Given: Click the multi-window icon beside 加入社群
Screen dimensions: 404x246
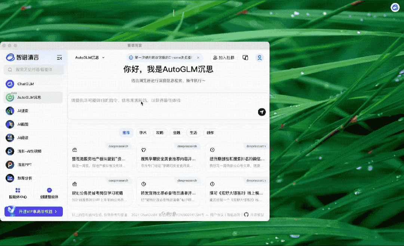Looking at the screenshot, I should click(x=245, y=58).
